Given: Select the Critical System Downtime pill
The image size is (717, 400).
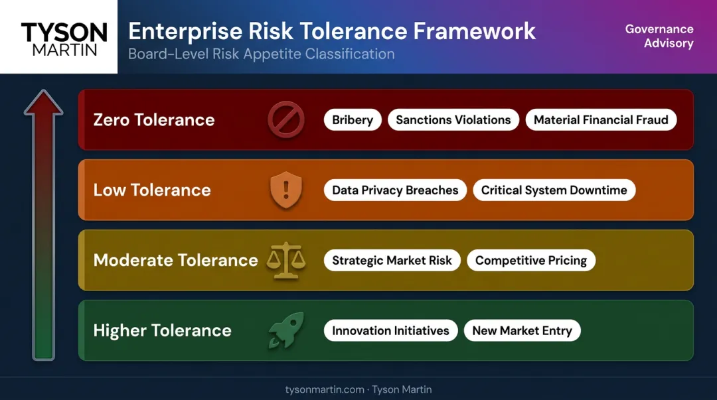Looking at the screenshot, I should click(x=554, y=190).
